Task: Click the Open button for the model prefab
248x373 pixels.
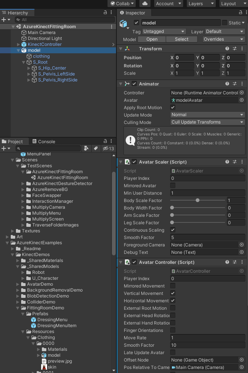Action: [x=152, y=39]
